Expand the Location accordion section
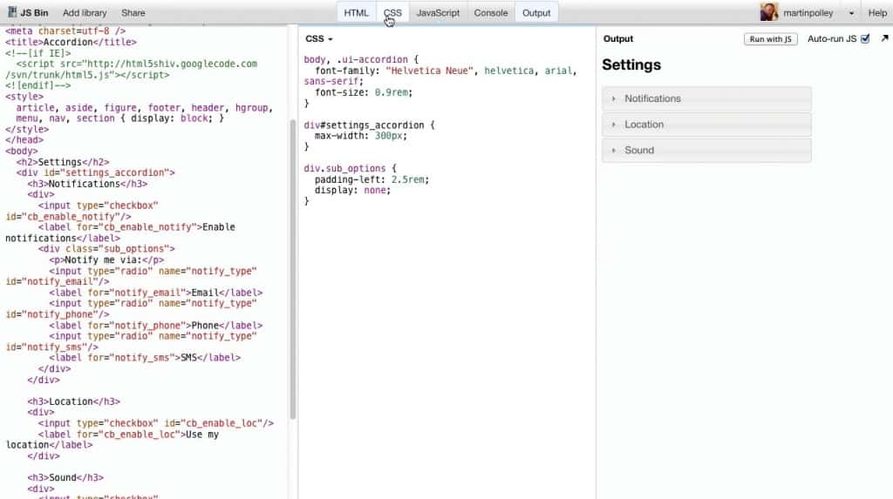 (706, 124)
